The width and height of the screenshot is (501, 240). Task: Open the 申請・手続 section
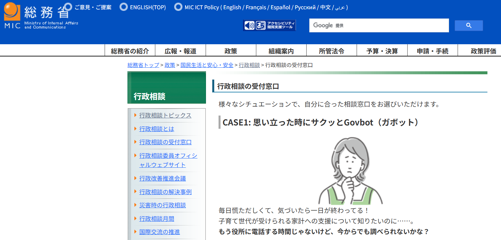click(432, 51)
